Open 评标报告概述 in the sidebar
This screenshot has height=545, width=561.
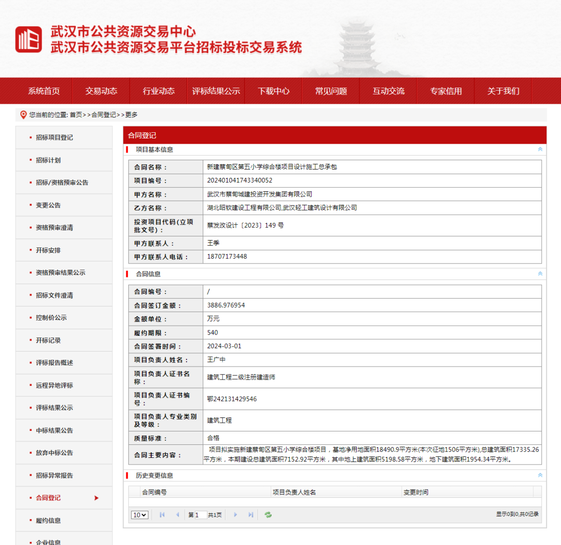55,362
